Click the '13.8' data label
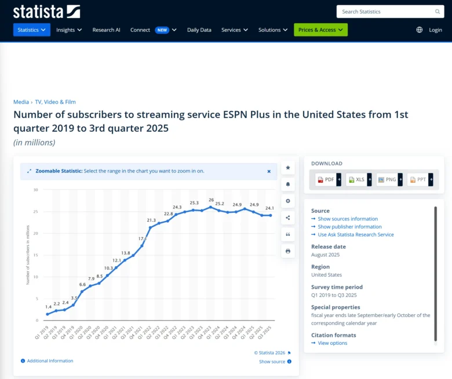Image resolution: width=452 pixels, height=379 pixels. 125,253
